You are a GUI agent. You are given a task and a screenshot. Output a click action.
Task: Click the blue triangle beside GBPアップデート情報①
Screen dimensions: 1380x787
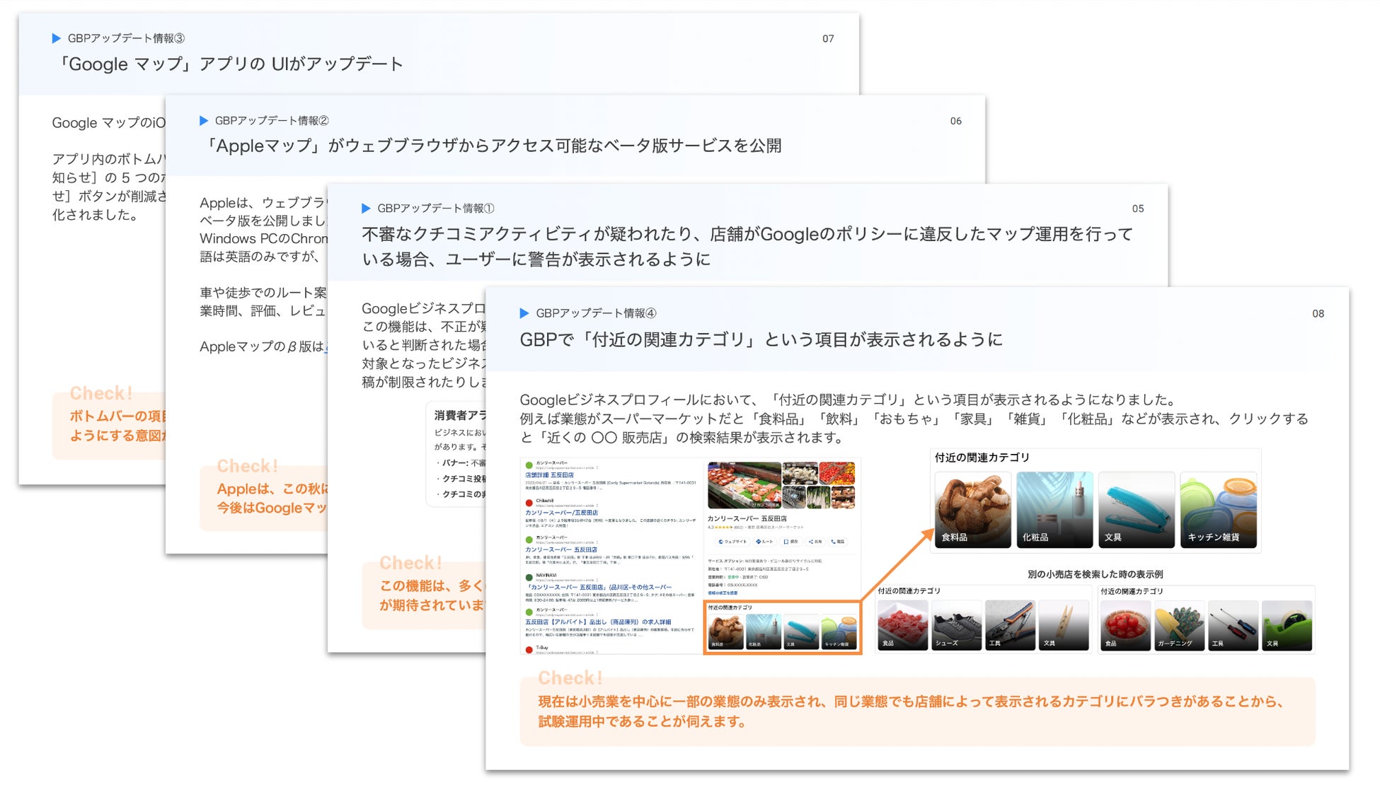click(x=366, y=209)
